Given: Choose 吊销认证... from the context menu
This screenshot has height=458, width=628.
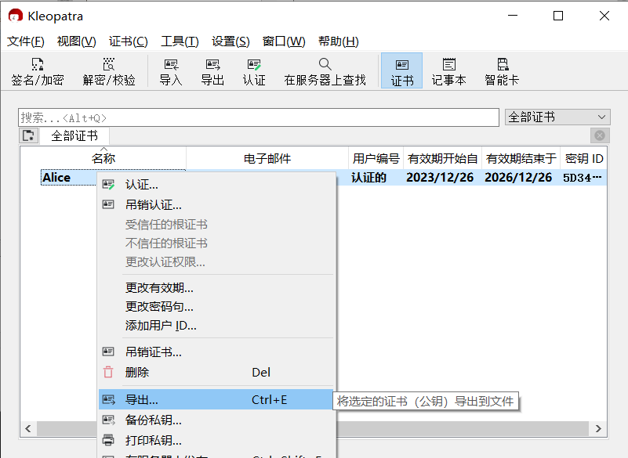Looking at the screenshot, I should point(216,205).
